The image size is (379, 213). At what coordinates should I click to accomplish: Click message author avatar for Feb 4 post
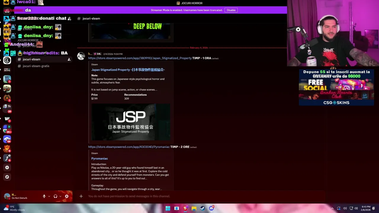[x=81, y=56]
